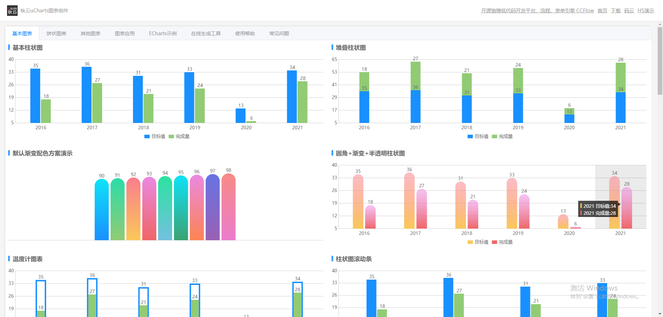Image resolution: width=663 pixels, height=317 pixels.
Task: Toggle the 完成量 legend in the basic bar chart
Action: (179, 136)
